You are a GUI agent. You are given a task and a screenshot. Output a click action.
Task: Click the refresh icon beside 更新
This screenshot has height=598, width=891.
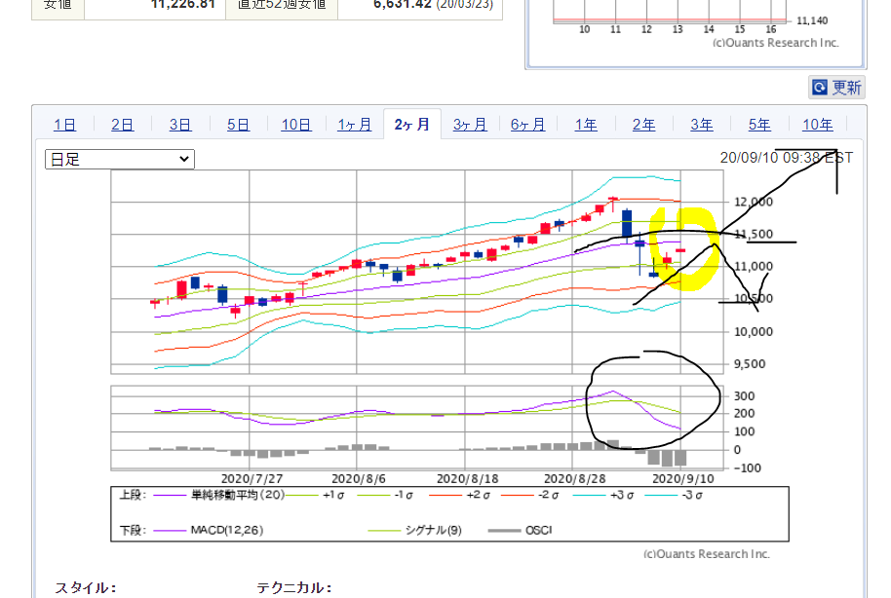(819, 88)
